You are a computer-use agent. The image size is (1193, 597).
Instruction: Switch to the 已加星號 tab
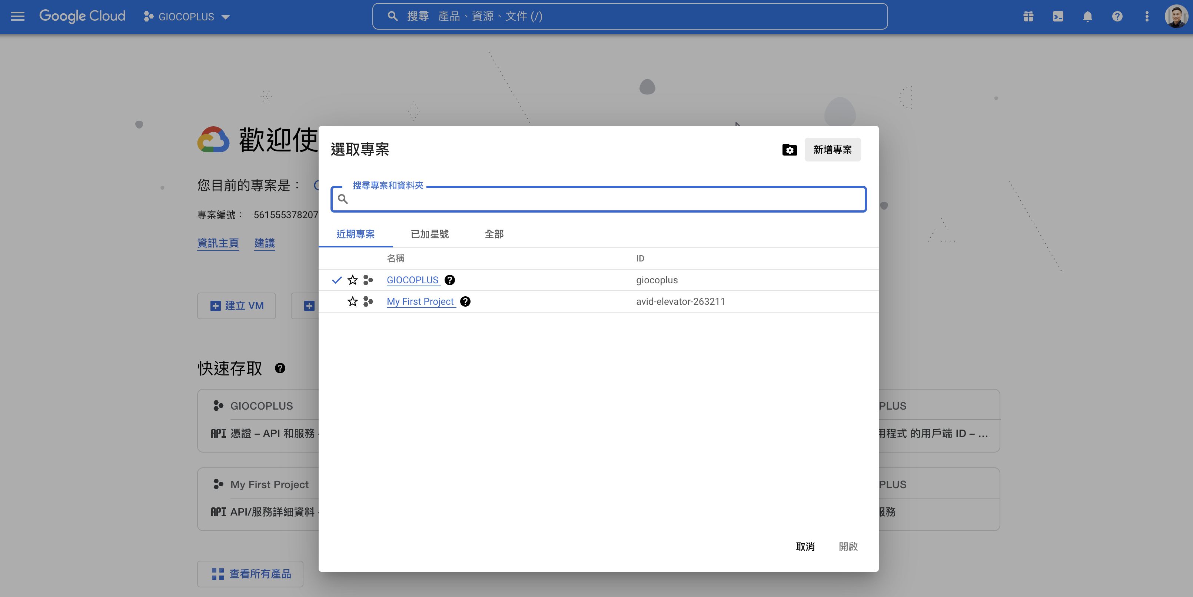(x=429, y=234)
